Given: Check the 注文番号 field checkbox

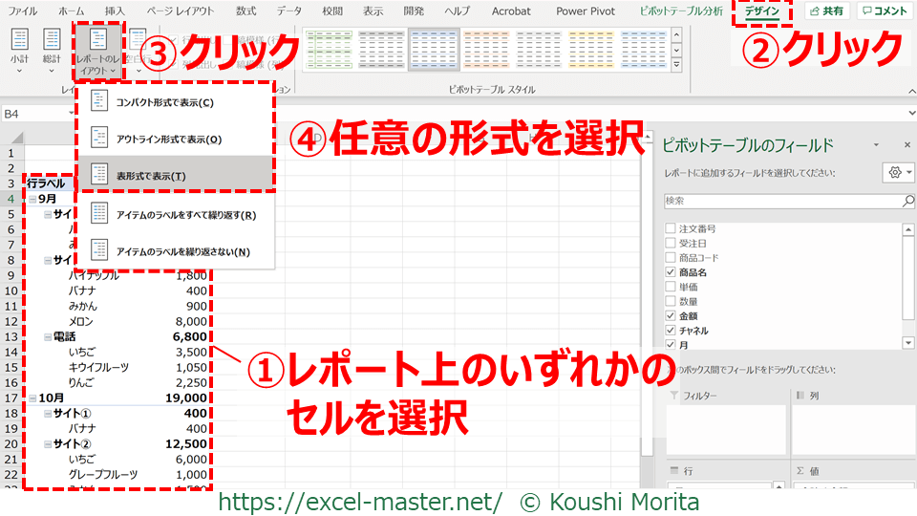Looking at the screenshot, I should [671, 229].
